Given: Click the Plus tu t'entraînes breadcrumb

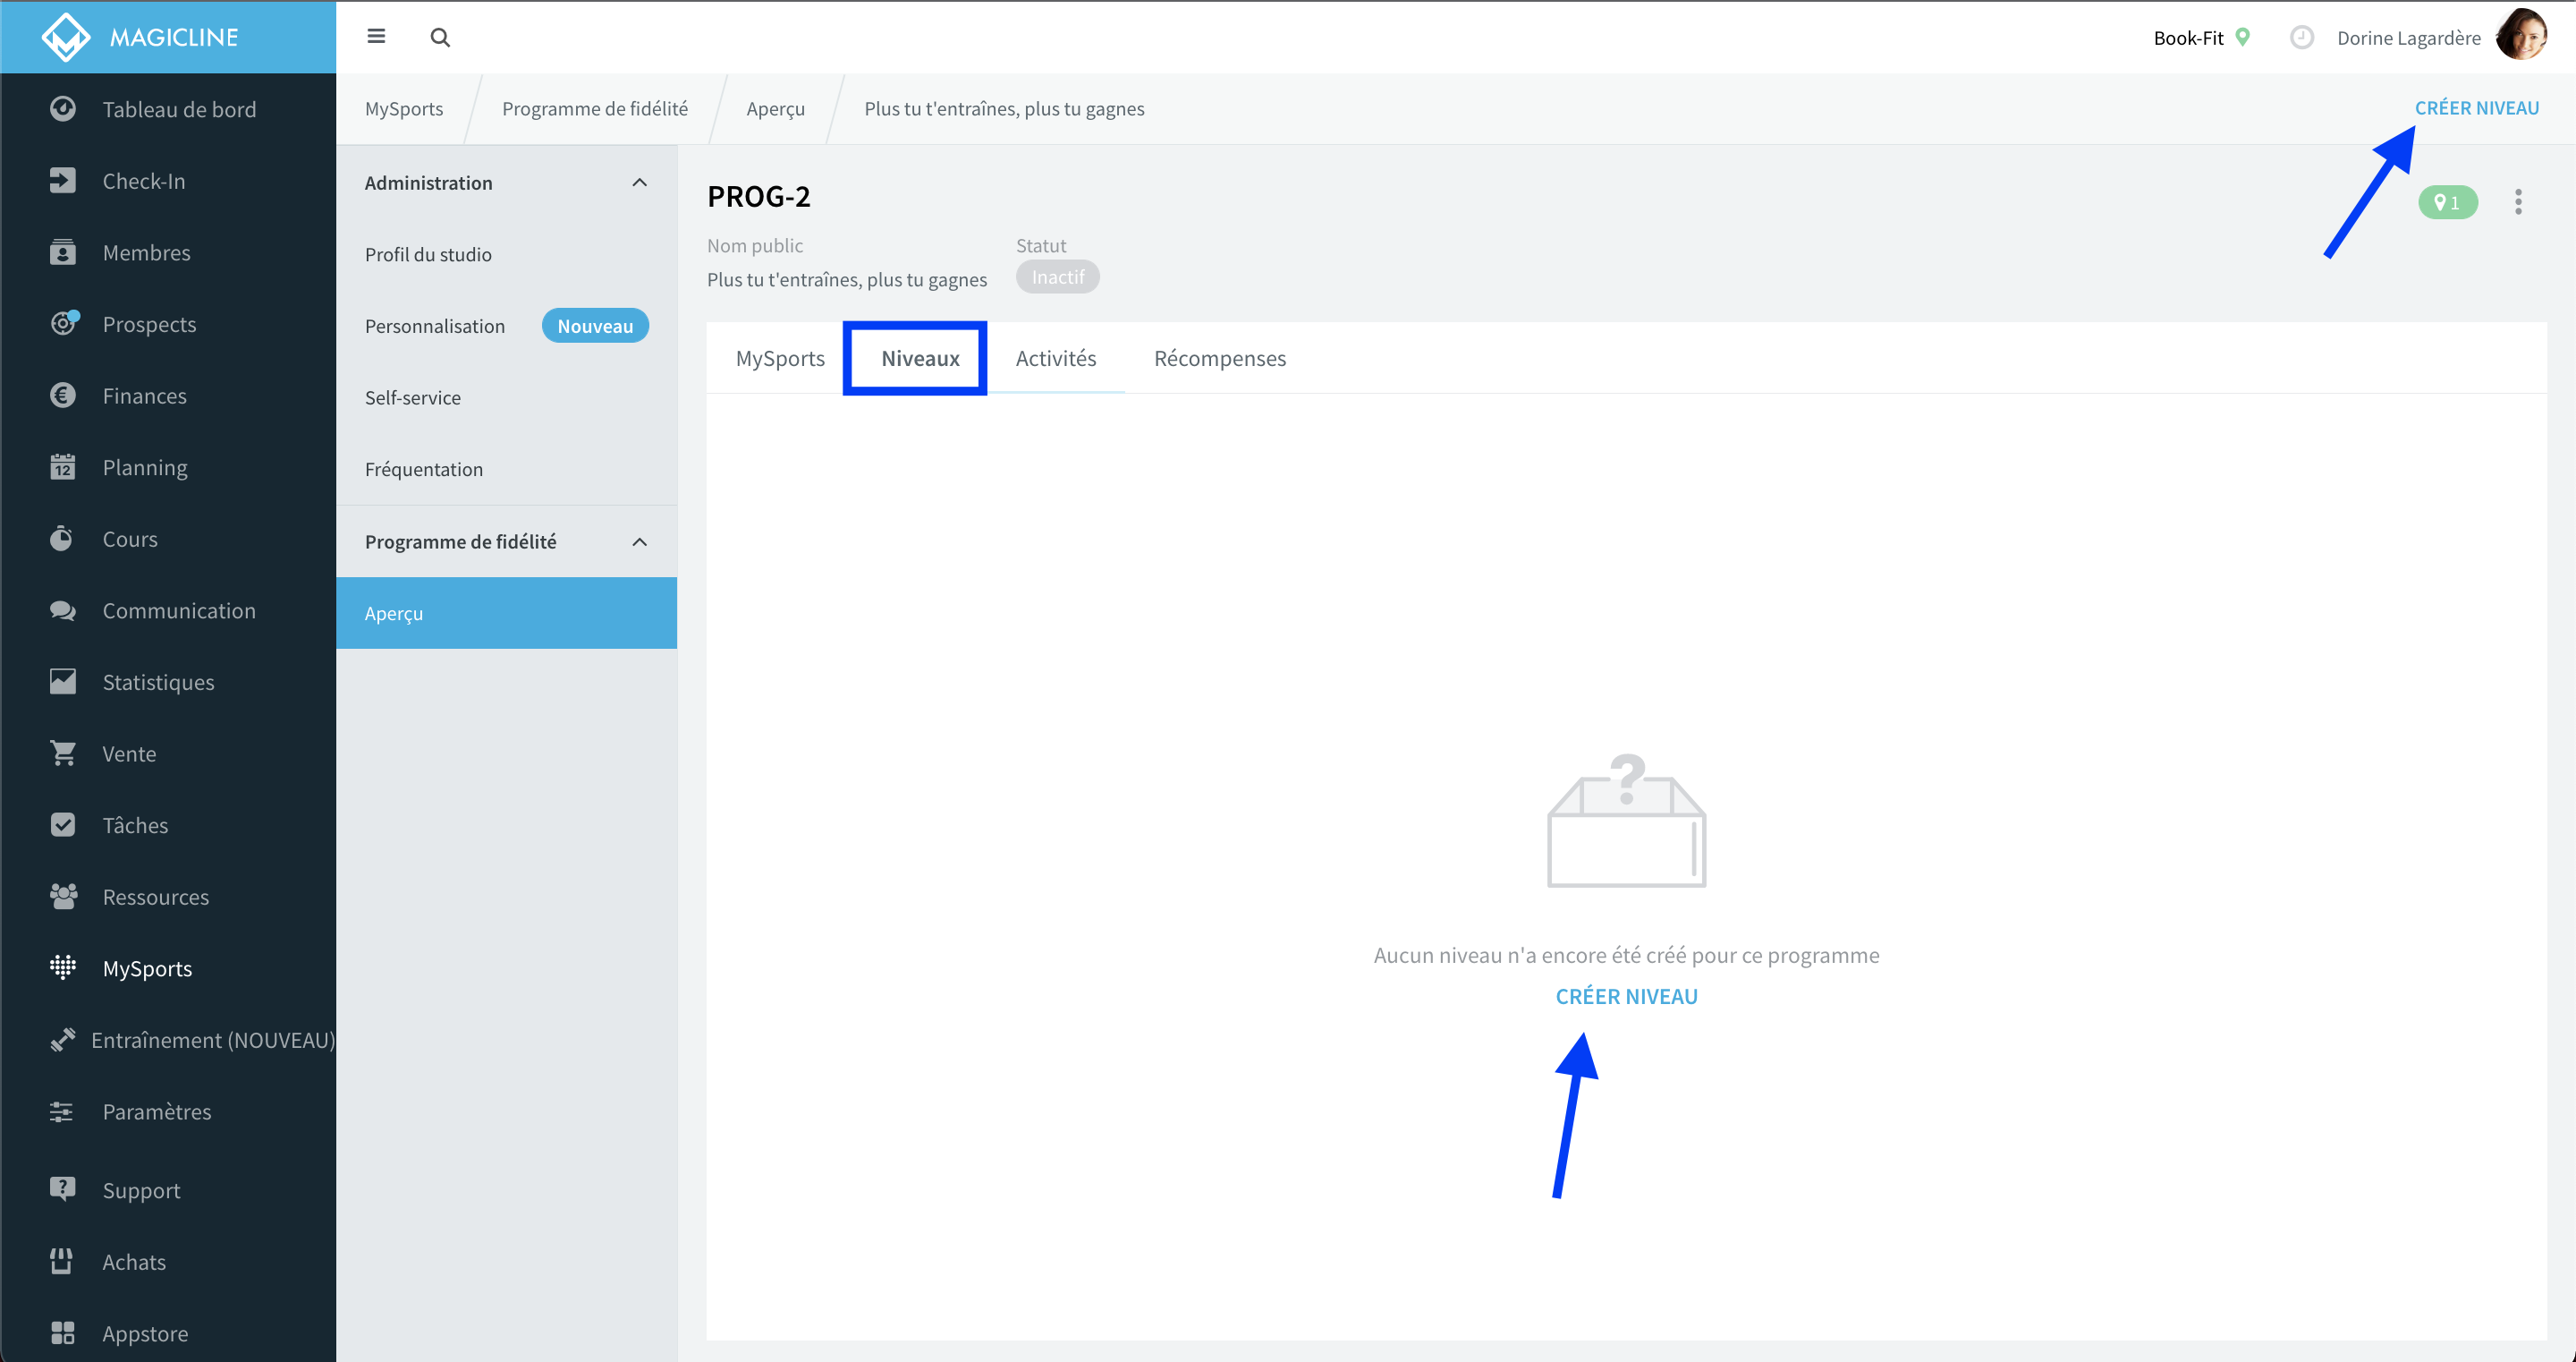Looking at the screenshot, I should (x=1004, y=108).
